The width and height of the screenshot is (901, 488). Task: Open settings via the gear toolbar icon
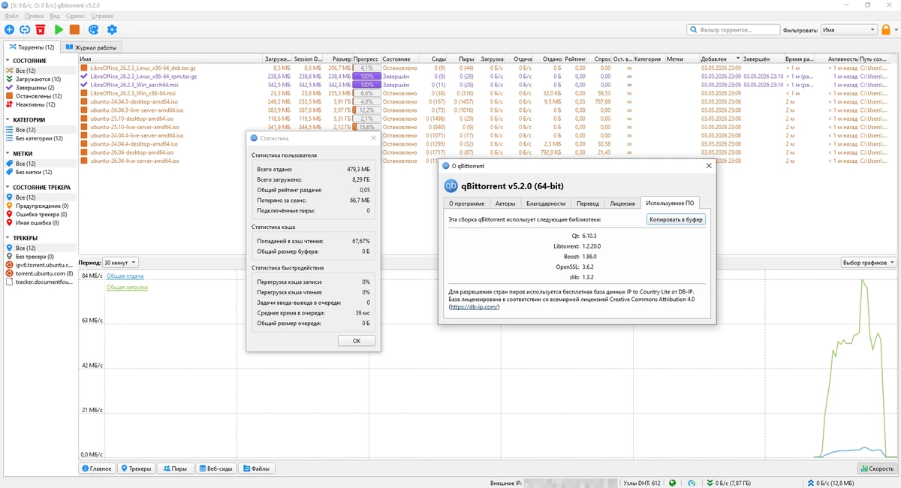(112, 29)
